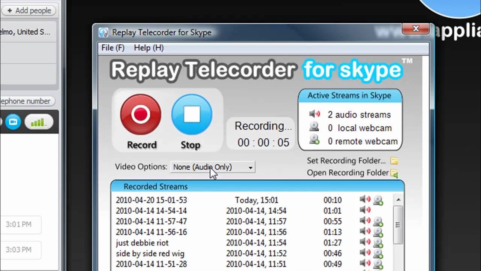
Task: Click the 'Today, 15:01' date cell
Action: [x=256, y=200]
